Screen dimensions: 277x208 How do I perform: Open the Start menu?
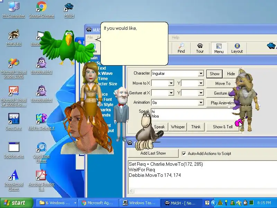[16, 203]
